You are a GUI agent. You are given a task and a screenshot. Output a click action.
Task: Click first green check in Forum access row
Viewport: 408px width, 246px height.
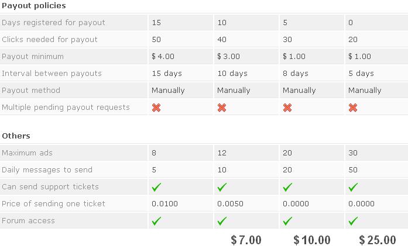point(157,221)
